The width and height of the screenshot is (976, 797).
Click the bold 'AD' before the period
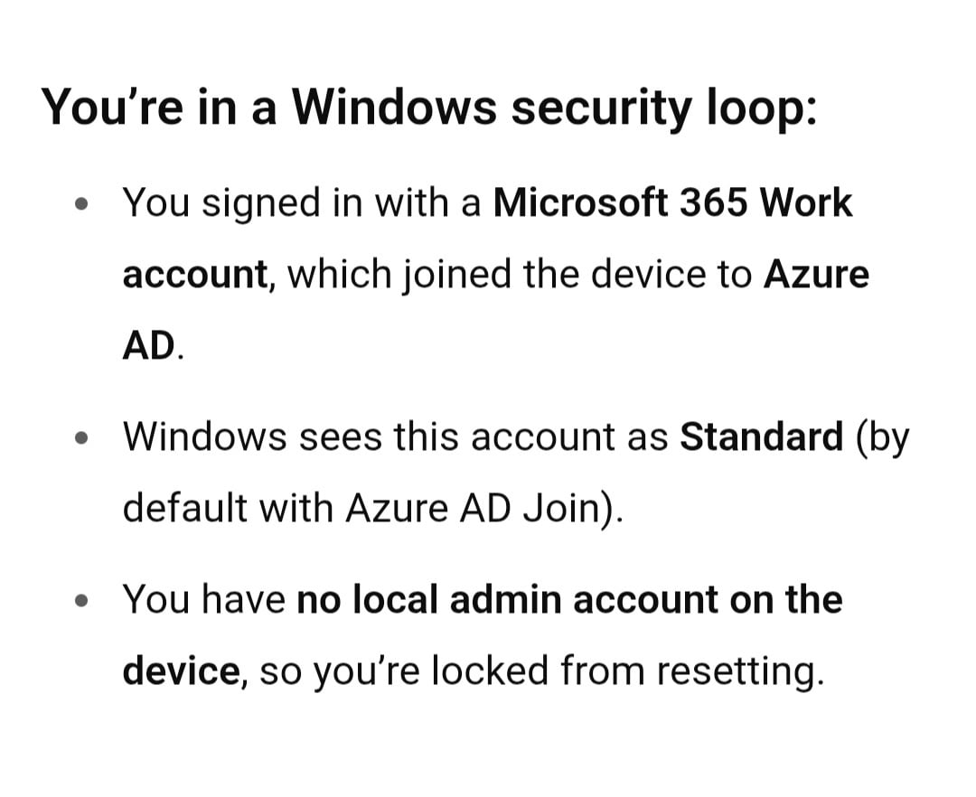pyautogui.click(x=149, y=345)
